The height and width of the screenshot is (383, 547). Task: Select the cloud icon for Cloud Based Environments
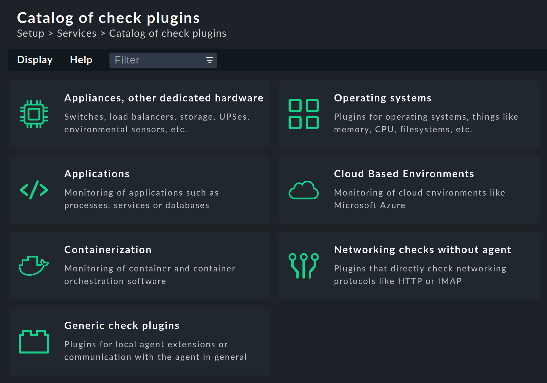tap(304, 190)
